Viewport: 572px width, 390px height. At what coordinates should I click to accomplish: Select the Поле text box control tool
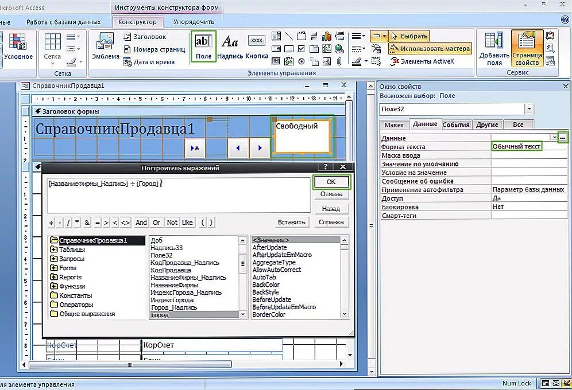(x=203, y=46)
